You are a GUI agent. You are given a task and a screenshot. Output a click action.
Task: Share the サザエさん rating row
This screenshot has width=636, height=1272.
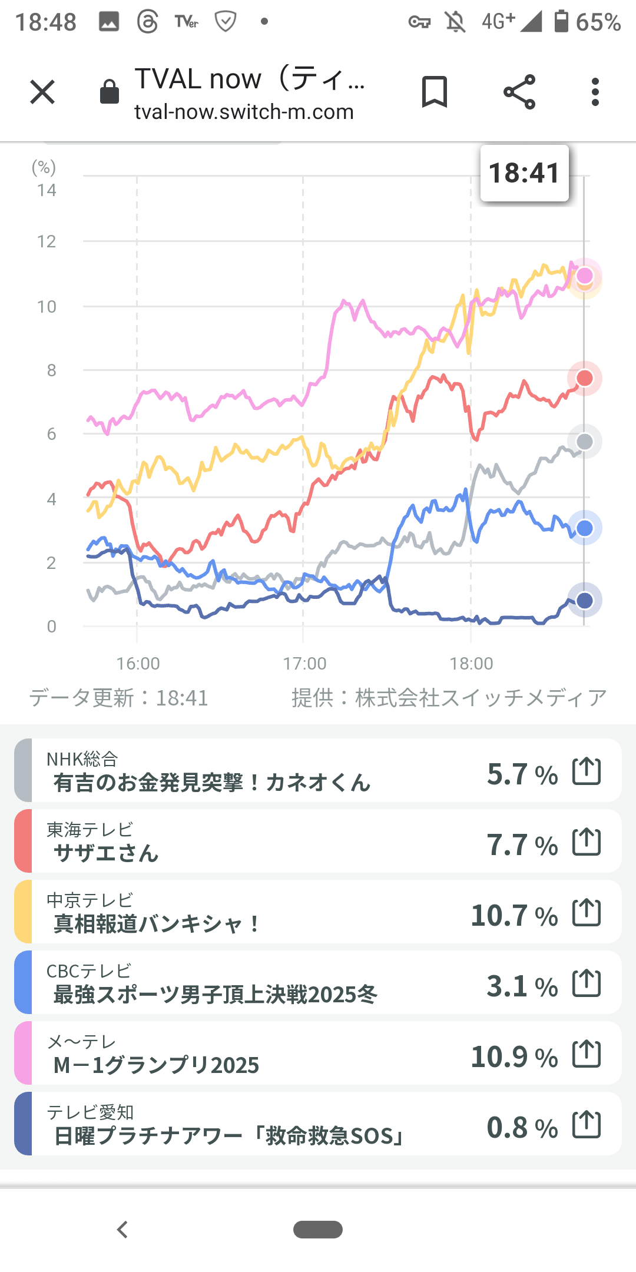pyautogui.click(x=587, y=842)
